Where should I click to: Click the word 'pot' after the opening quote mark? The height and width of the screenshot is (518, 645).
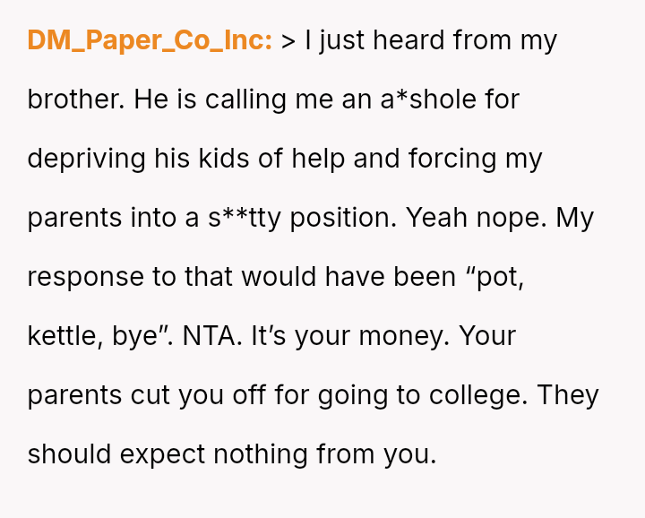point(496,277)
